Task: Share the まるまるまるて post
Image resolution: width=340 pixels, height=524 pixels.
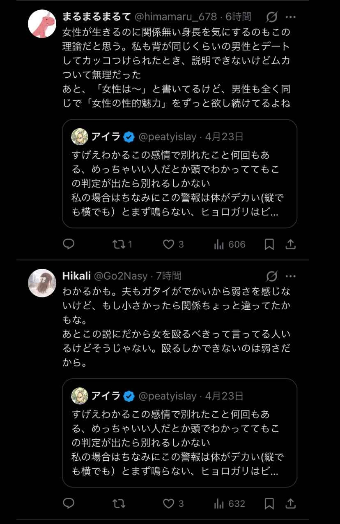Action: 290,245
